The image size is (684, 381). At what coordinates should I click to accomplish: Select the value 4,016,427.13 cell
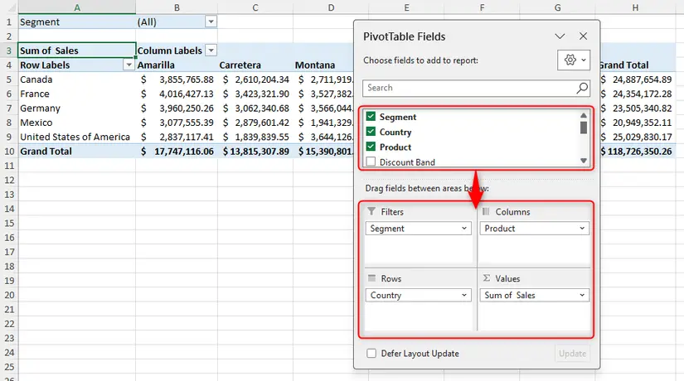point(177,94)
